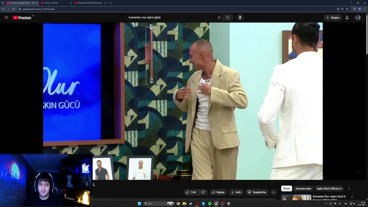This screenshot has height=207, width=368.
Task: Clear the YouTube search box text
Action: tap(219, 18)
